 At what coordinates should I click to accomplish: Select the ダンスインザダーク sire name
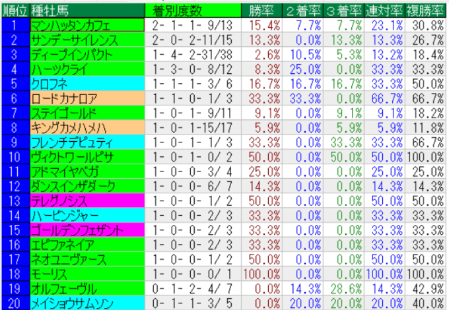point(87,186)
